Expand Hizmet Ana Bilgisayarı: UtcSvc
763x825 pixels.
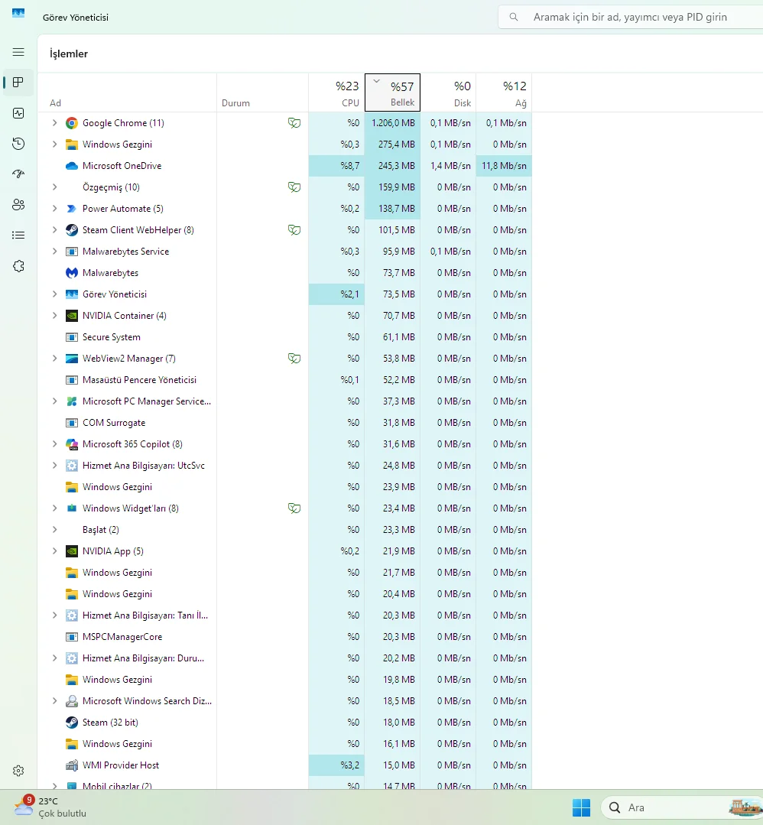click(x=54, y=466)
